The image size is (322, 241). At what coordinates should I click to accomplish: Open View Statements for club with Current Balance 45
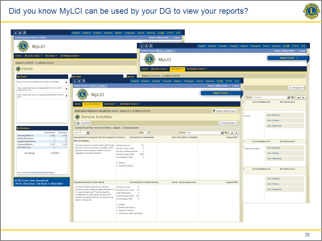[285, 189]
